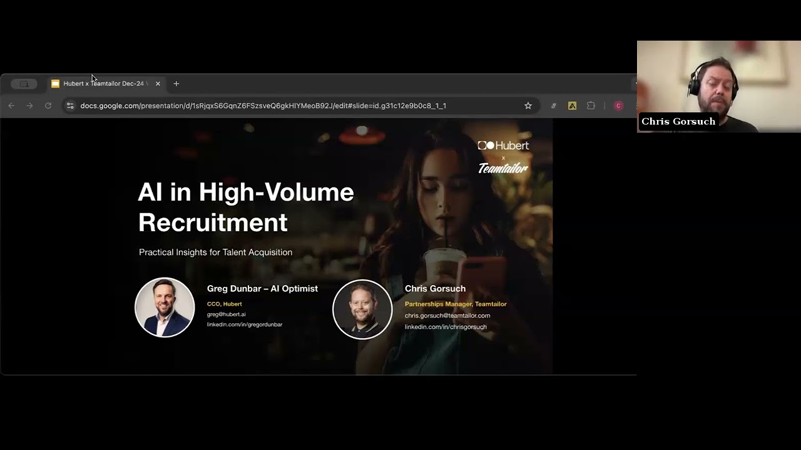
Task: Open the Extensions puzzle-piece menu
Action: pos(591,106)
